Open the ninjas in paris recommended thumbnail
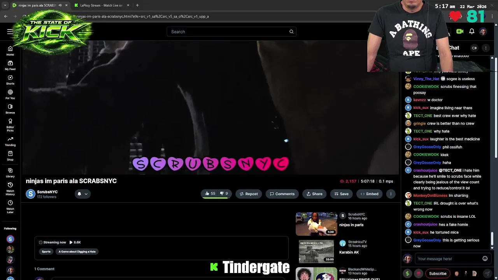 click(x=316, y=224)
